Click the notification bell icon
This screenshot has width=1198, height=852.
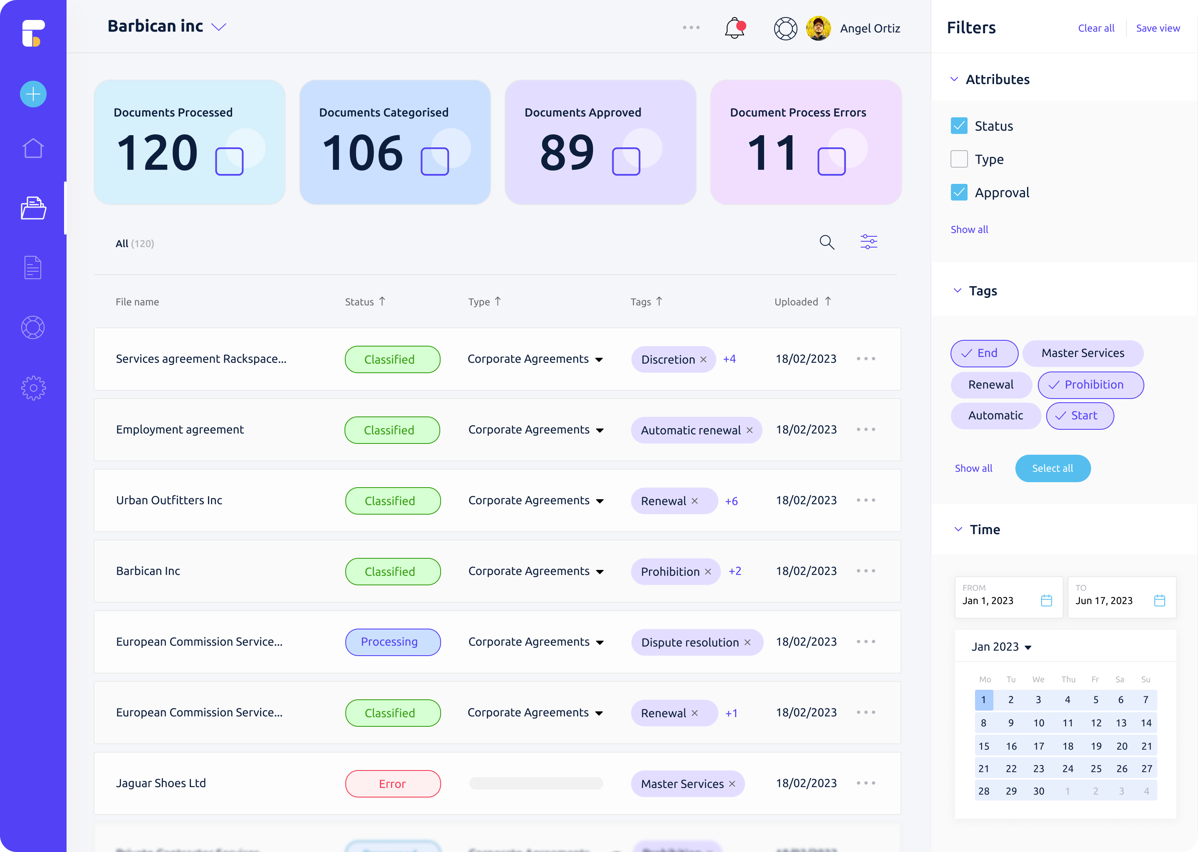click(x=734, y=28)
